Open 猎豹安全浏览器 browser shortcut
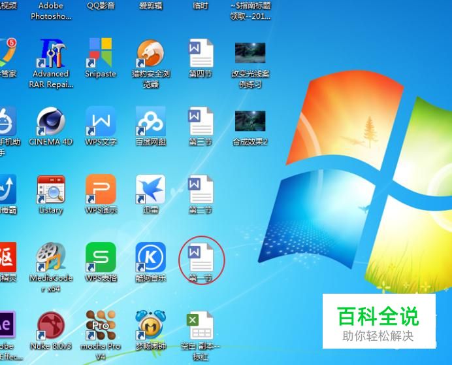452x365 pixels. (x=150, y=54)
